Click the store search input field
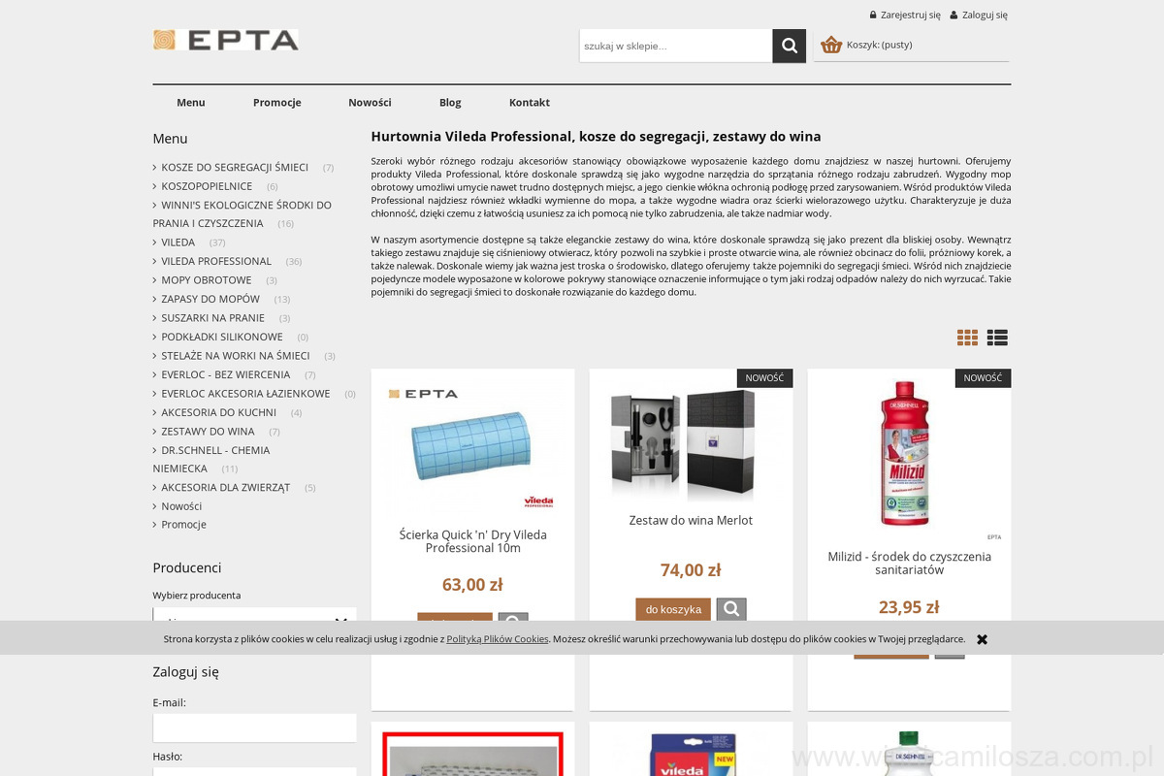Image resolution: width=1164 pixels, height=776 pixels. [x=675, y=46]
